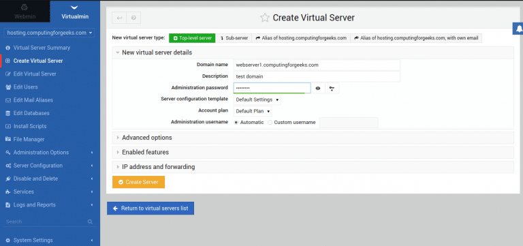
Task: Click the Disable and Delete plug icon
Action: (x=8, y=179)
